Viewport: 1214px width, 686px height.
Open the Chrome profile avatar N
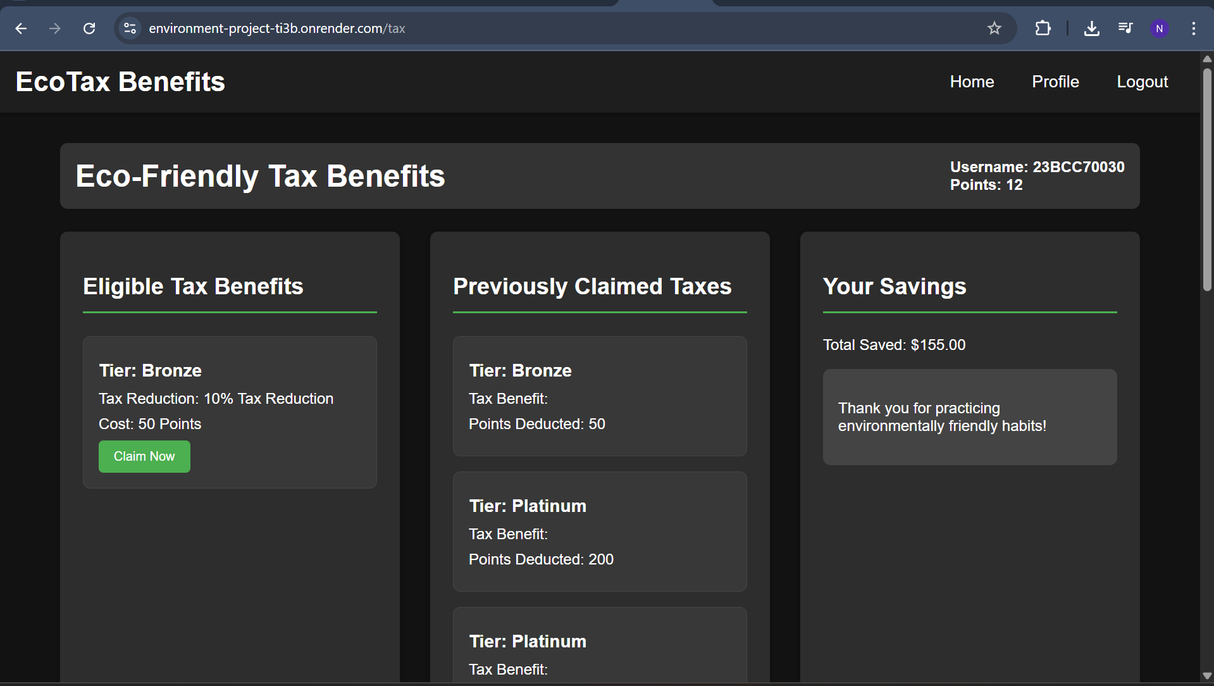(x=1160, y=28)
